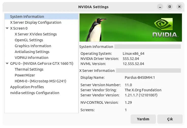Viewport: 187px width, 128px height.
Task: Click the driver version value 555.52.04
Action: tap(131, 59)
